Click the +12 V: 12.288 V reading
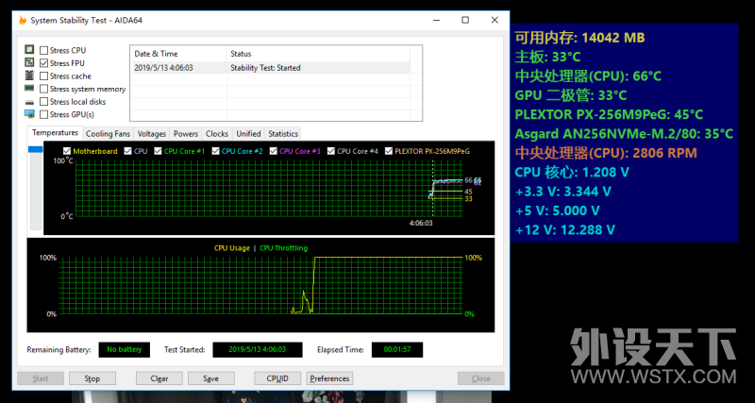The width and height of the screenshot is (755, 403). point(564,230)
